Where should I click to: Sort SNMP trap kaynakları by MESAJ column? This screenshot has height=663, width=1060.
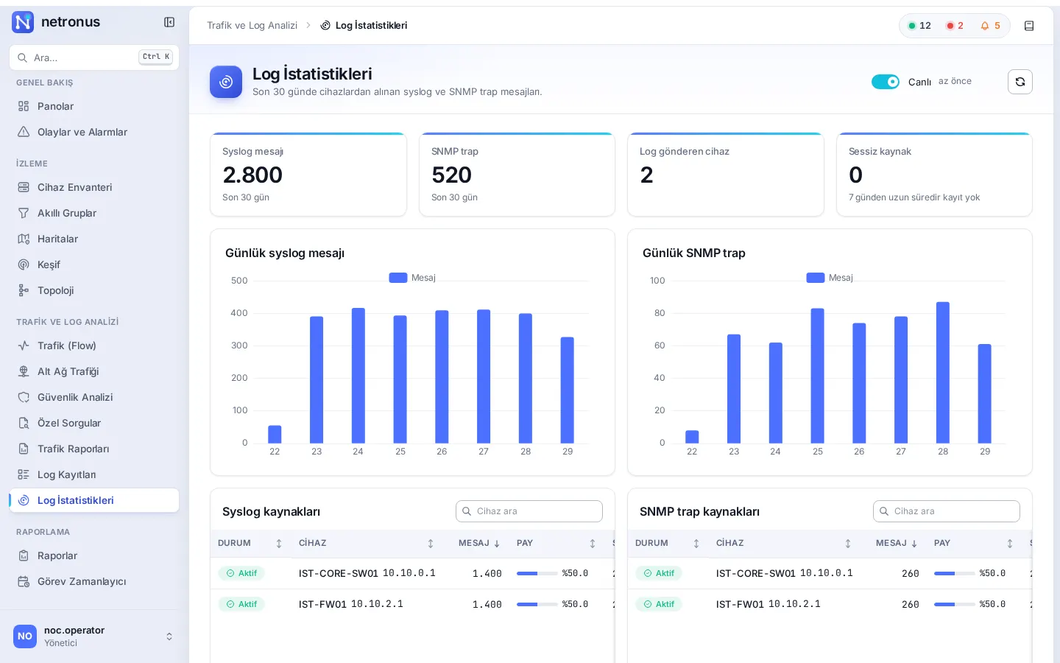tap(897, 544)
